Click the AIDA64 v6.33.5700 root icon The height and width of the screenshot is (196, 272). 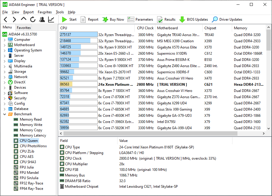[x=5, y=34]
